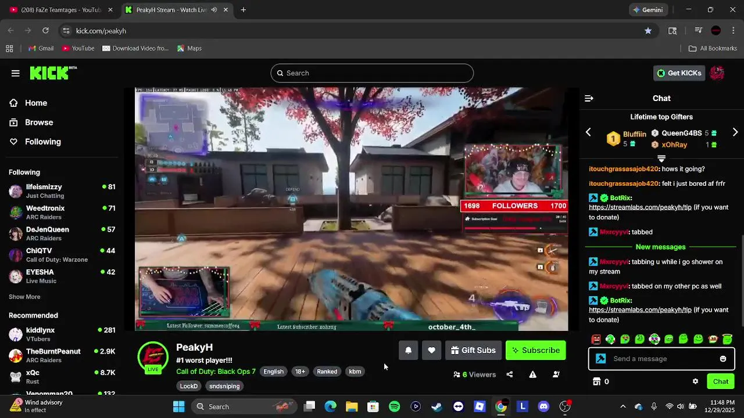Mute the PeakyH Stream tab audio
Screen dimensions: 744x418
214,10
